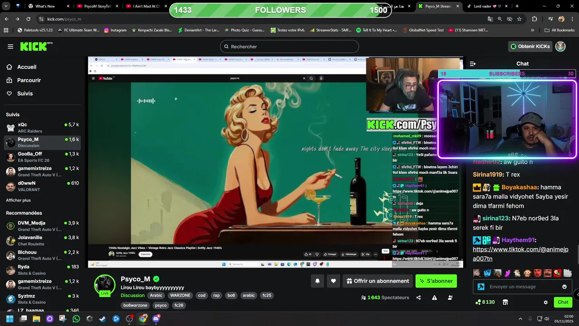Open Discord from taskbar

point(156,319)
